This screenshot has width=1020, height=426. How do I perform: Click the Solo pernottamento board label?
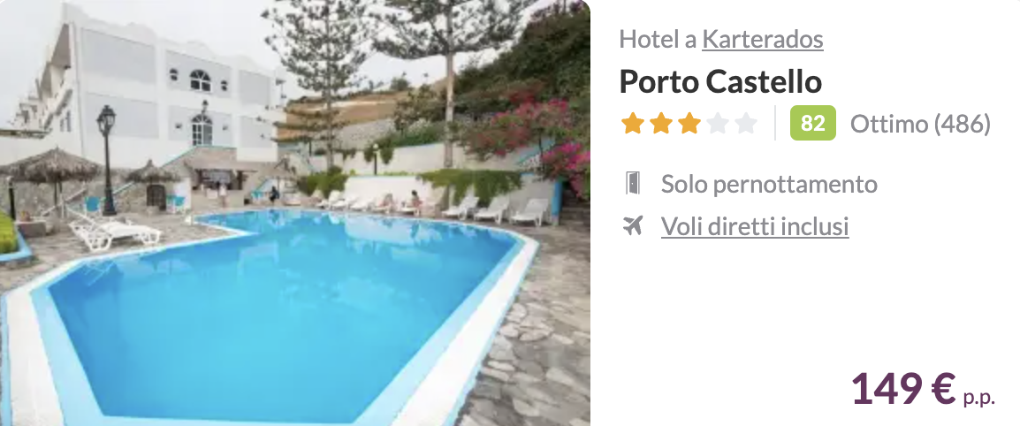click(769, 184)
